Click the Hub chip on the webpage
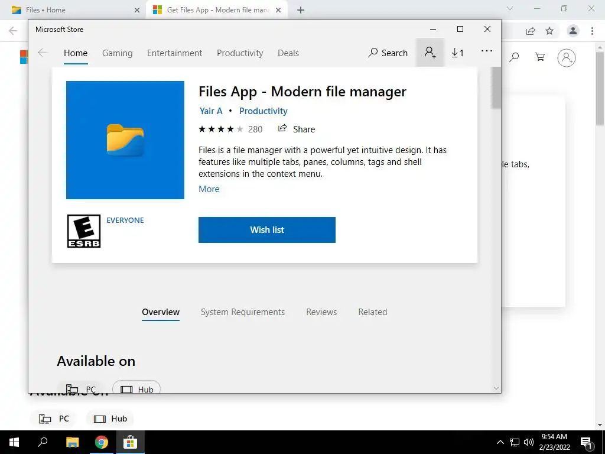Screen dimensions: 605x454 [x=110, y=419]
